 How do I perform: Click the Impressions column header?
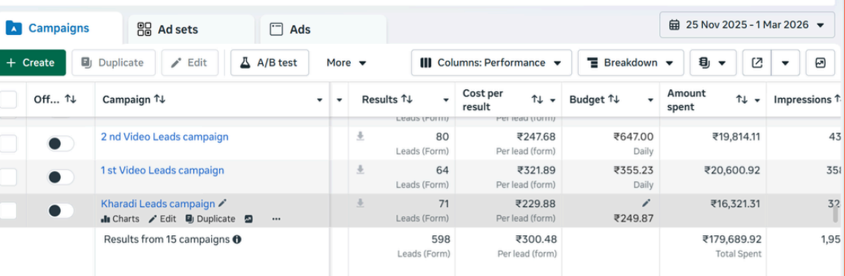point(803,99)
